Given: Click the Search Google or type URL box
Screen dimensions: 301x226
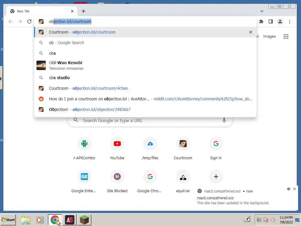Looking at the screenshot, I should click(150, 120).
